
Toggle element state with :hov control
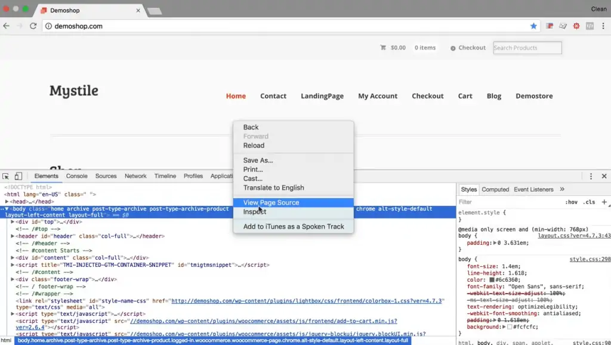(571, 202)
